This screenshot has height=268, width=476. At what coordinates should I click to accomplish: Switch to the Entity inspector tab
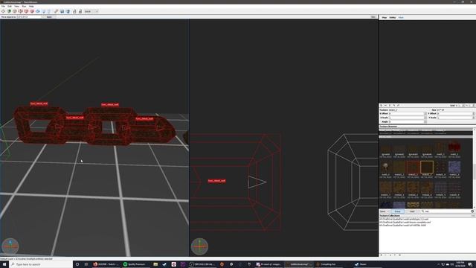tap(392, 18)
